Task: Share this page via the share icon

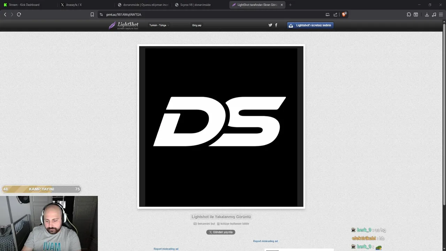Action: 335,15
